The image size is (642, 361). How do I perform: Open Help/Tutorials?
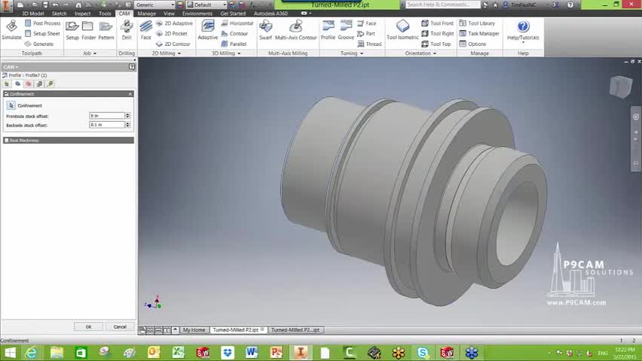pos(523,30)
